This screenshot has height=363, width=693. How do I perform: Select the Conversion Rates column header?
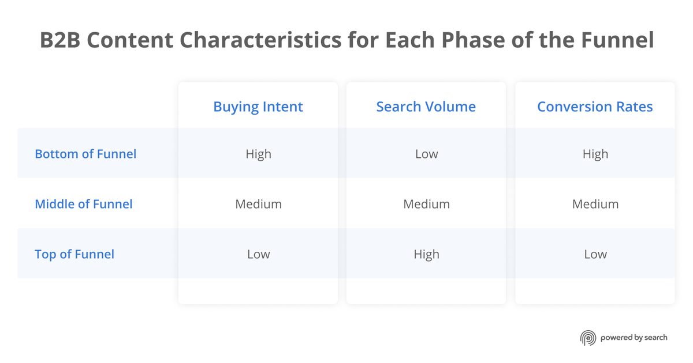coord(595,107)
